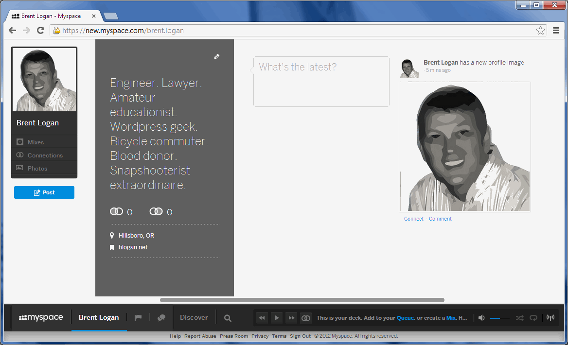The image size is (568, 345).
Task: Click the radio broadcast icon
Action: tap(550, 318)
